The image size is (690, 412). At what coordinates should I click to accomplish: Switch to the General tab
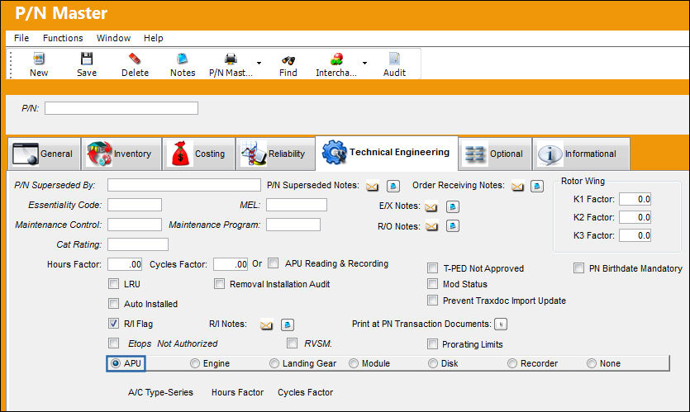[44, 154]
